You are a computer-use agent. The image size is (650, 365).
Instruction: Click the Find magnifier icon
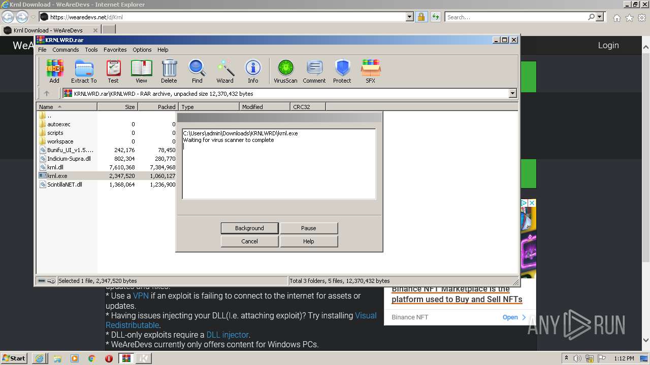click(x=197, y=71)
